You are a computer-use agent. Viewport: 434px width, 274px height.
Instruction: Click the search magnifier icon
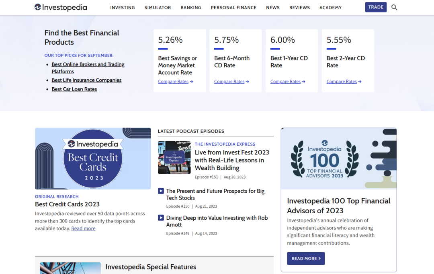[x=394, y=7]
